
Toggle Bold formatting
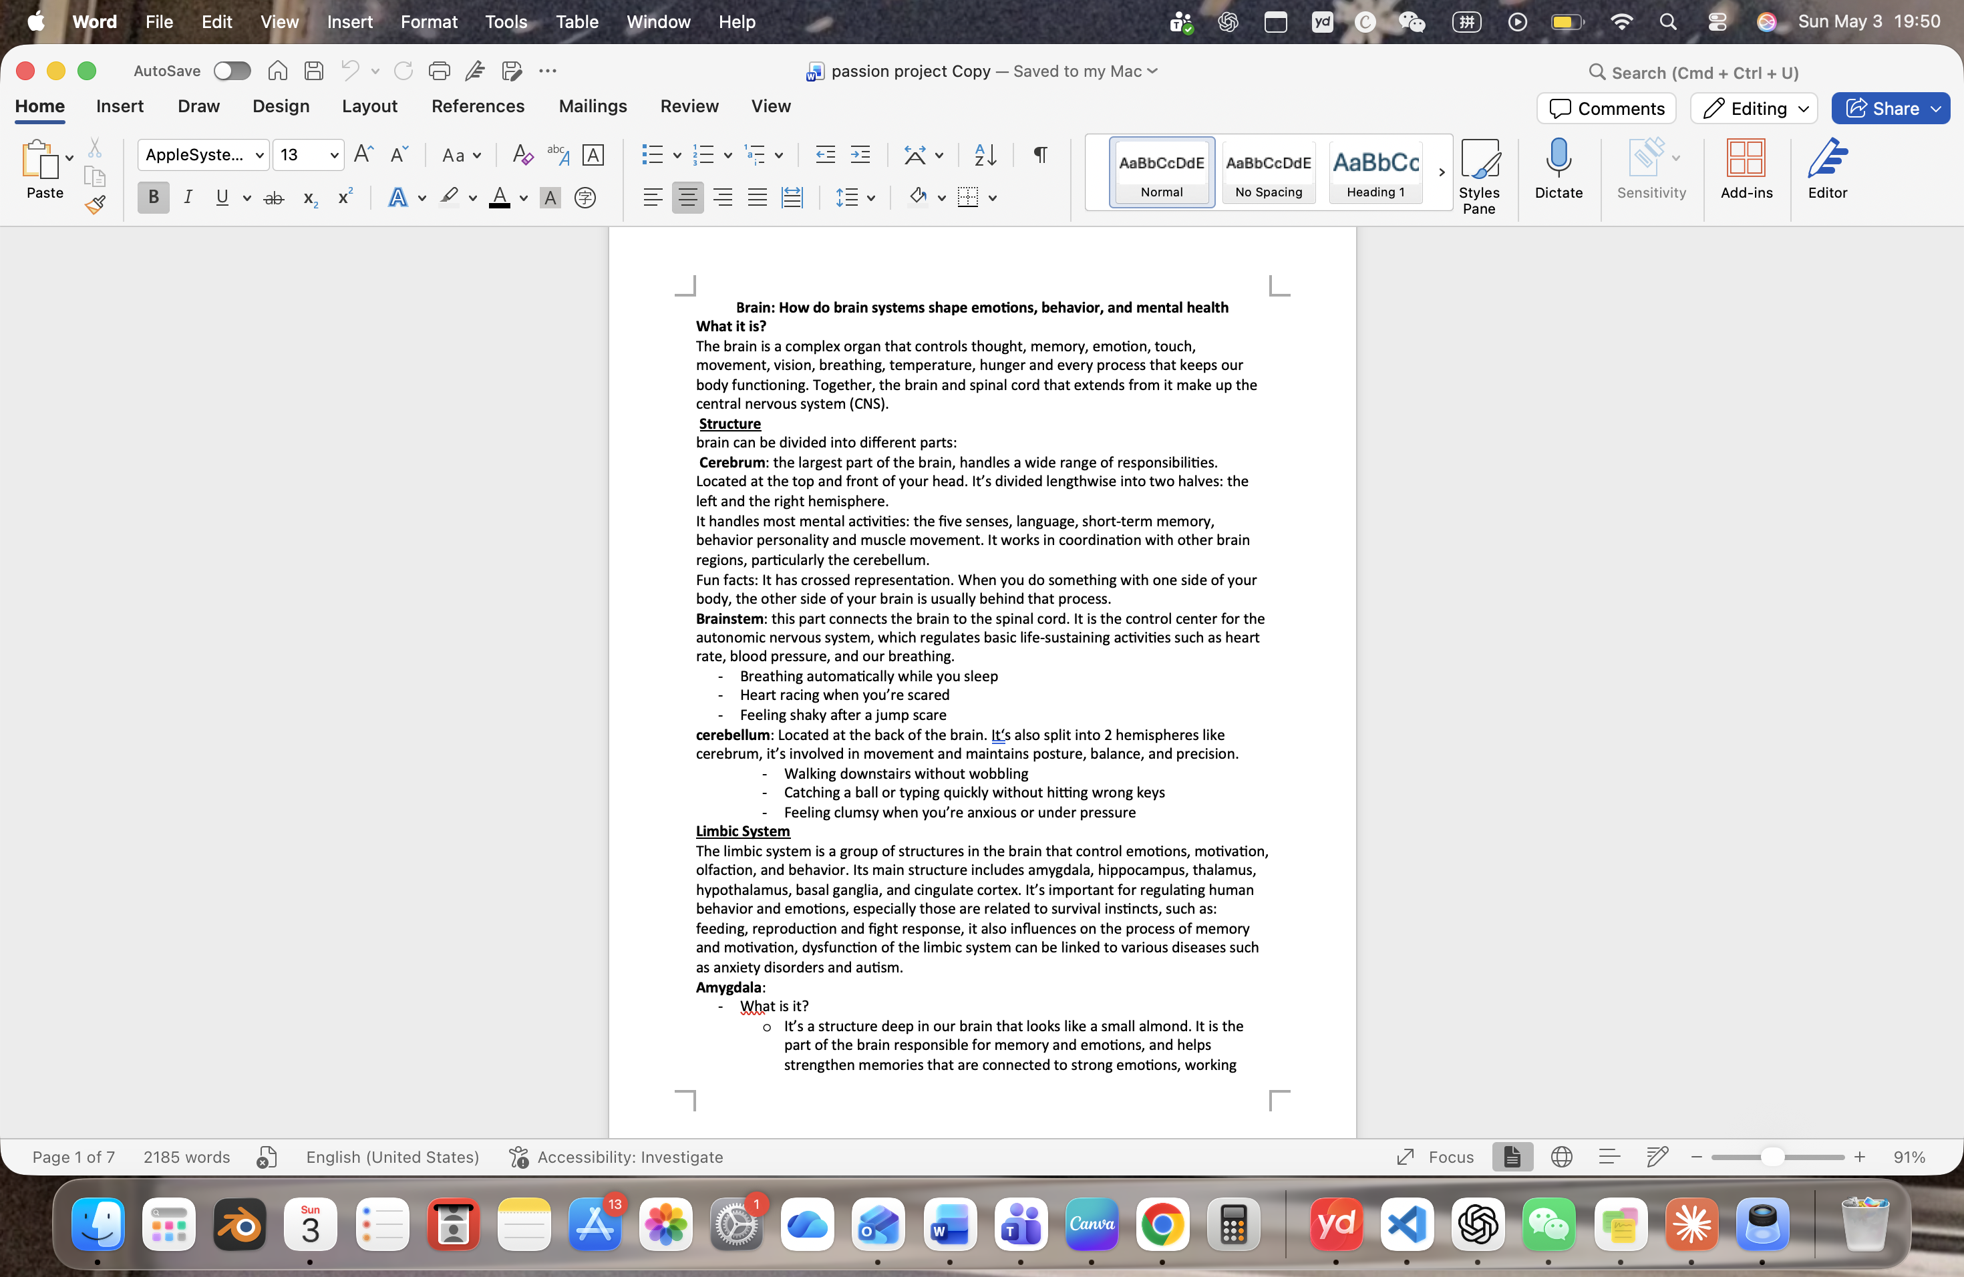pyautogui.click(x=154, y=197)
